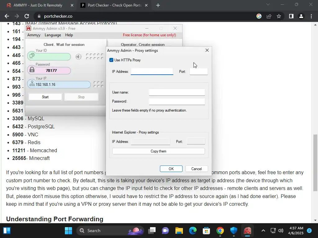Show hidden tray icons chevron

coord(263,231)
